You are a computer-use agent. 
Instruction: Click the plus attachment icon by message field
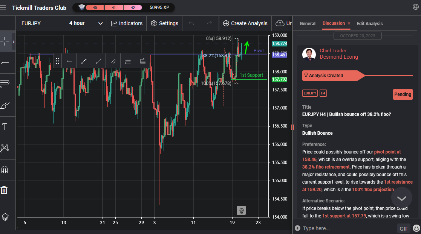pyautogui.click(x=297, y=228)
